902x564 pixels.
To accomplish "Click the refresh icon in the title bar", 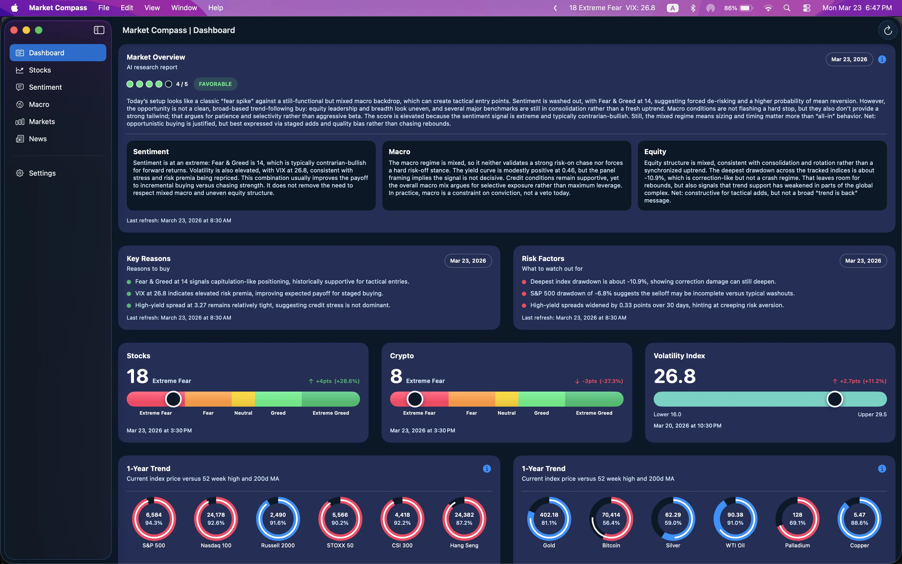I will [x=888, y=30].
